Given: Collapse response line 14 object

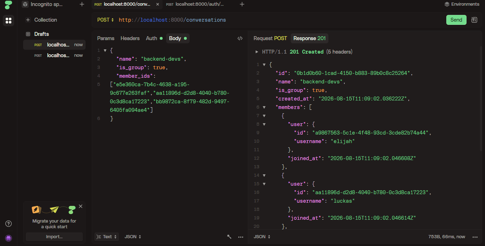Looking at the screenshot, I should point(264,175).
